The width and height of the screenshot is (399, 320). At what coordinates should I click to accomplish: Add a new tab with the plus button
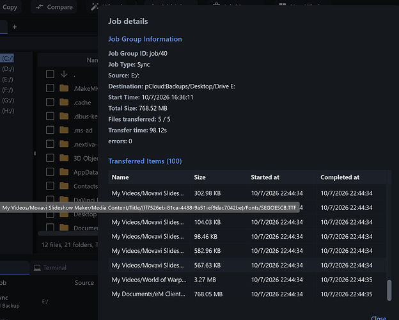tap(15, 27)
